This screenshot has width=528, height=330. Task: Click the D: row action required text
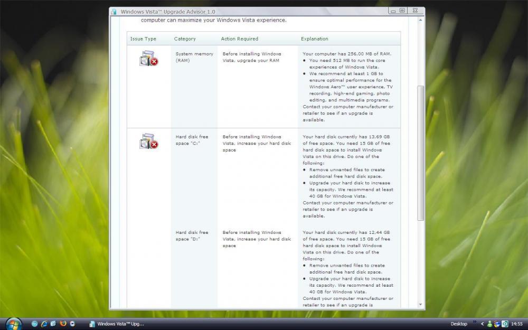click(257, 239)
